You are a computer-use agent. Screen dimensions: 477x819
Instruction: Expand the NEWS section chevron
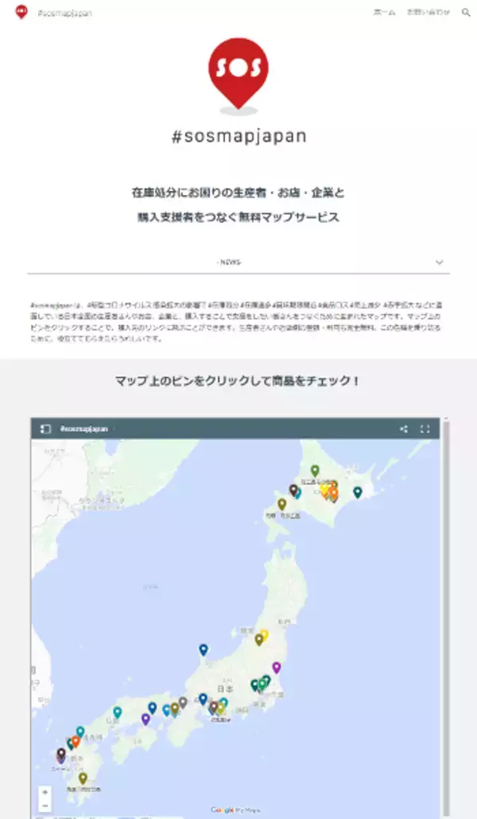440,262
